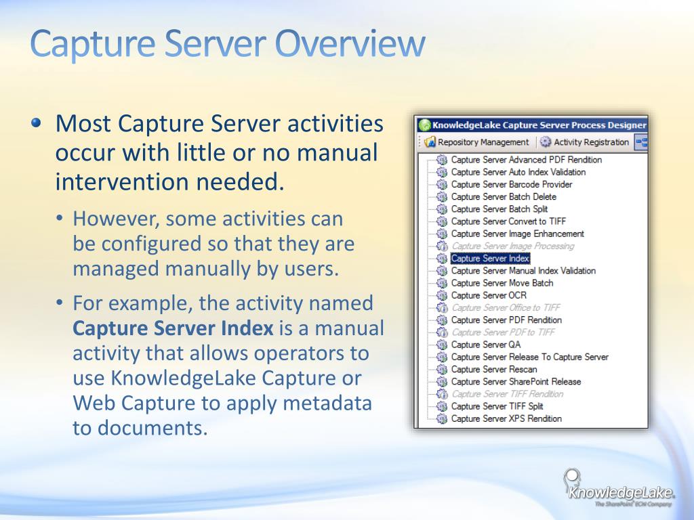694x520 pixels.
Task: Click the gear icon beside Batch Split
Action: coord(442,209)
